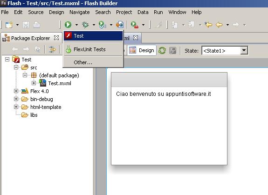Select the html-template folder item
Screen dimensions: 268x195
click(46, 107)
